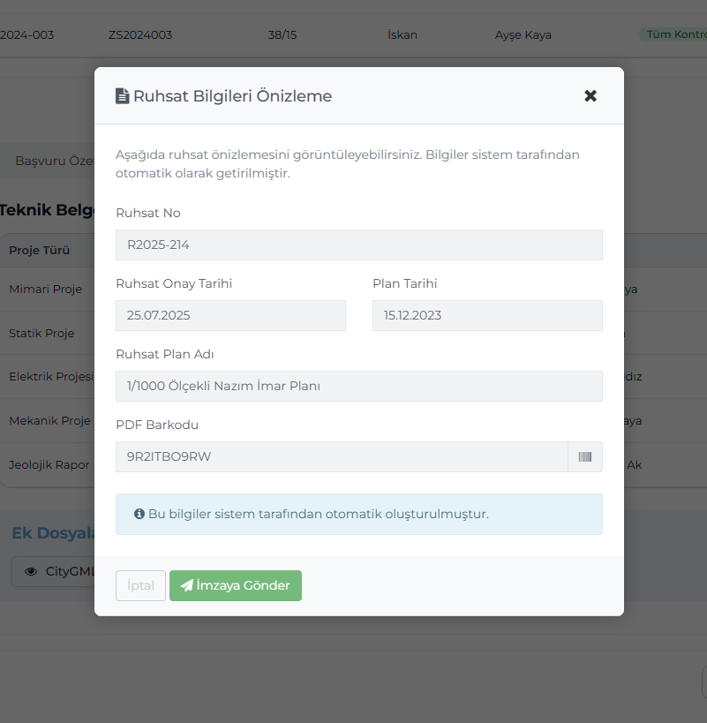Click the Proje Türü column header
Image resolution: width=707 pixels, height=723 pixels.
(40, 251)
